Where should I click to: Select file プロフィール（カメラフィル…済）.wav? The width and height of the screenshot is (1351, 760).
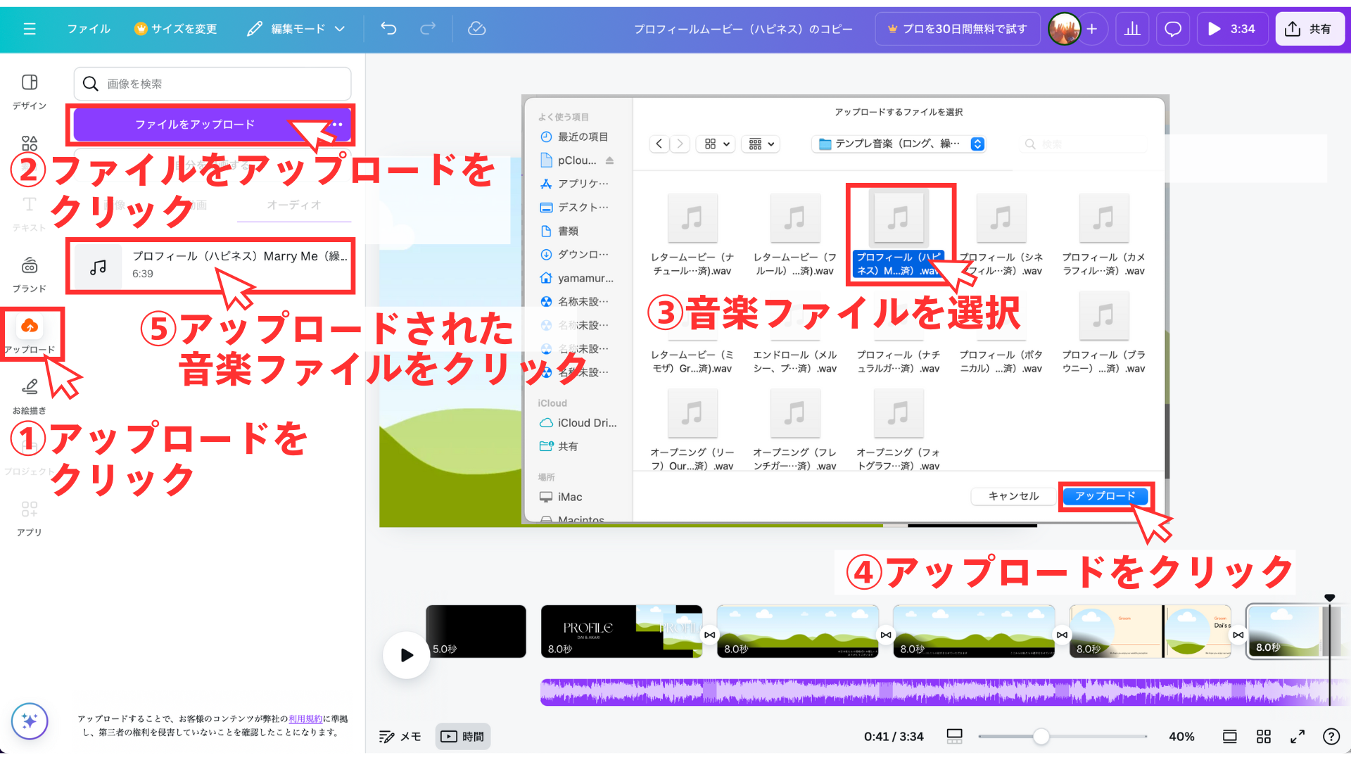point(1103,235)
